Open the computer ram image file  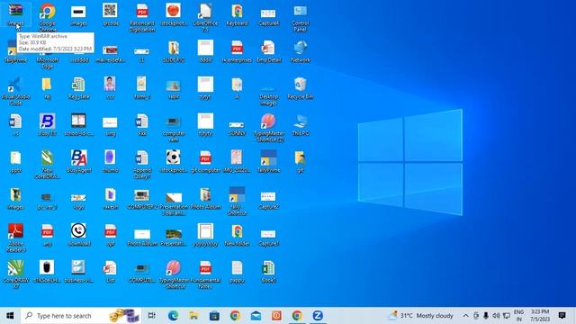tap(174, 128)
